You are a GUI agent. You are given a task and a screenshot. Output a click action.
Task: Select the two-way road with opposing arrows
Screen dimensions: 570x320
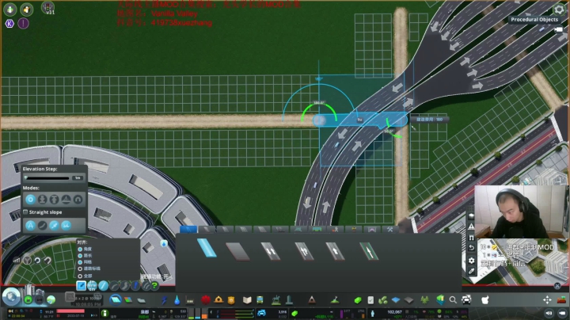click(x=271, y=251)
